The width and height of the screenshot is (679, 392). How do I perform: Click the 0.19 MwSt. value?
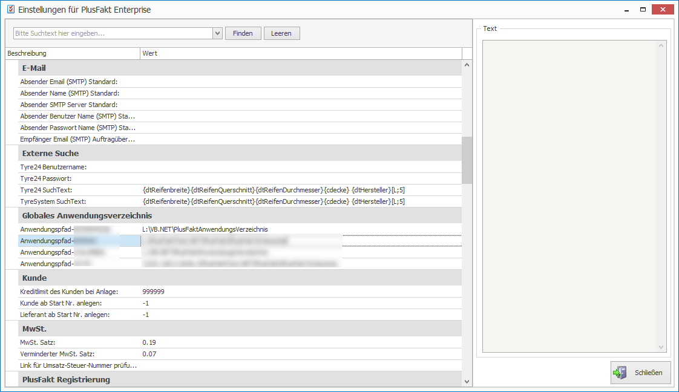point(149,342)
